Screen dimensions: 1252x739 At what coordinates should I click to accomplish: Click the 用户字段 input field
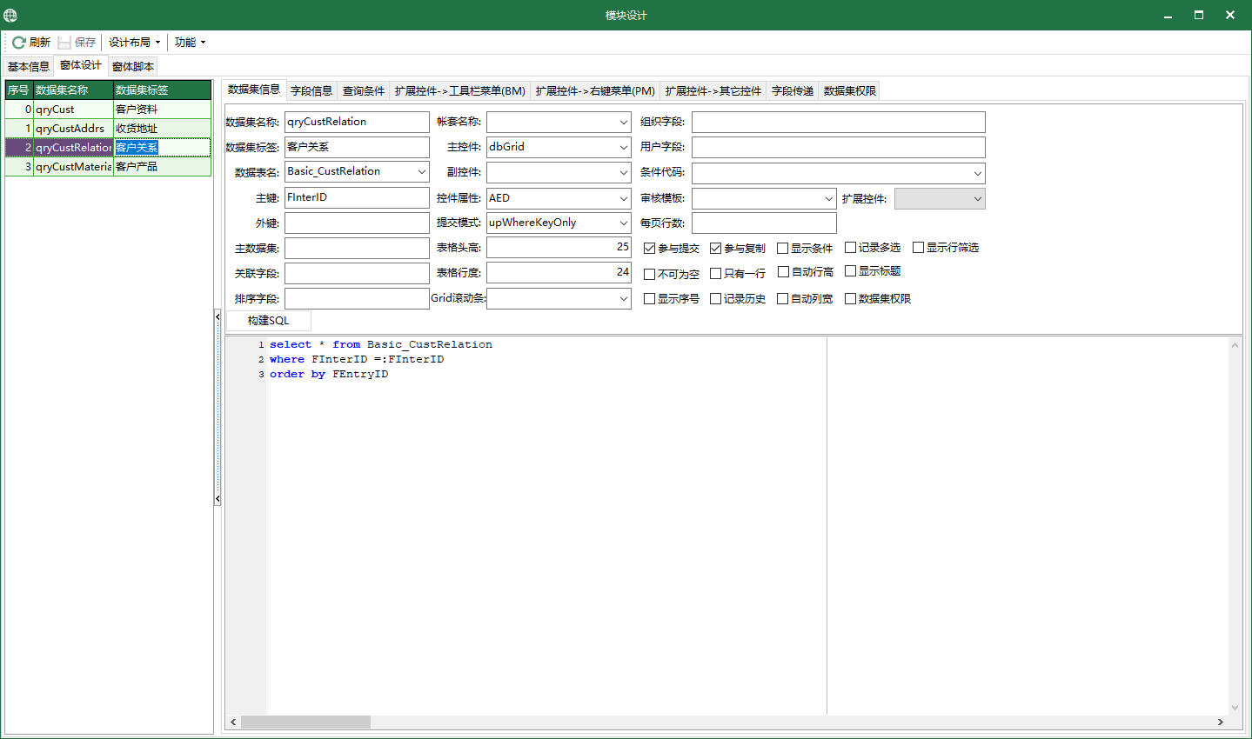tap(839, 148)
